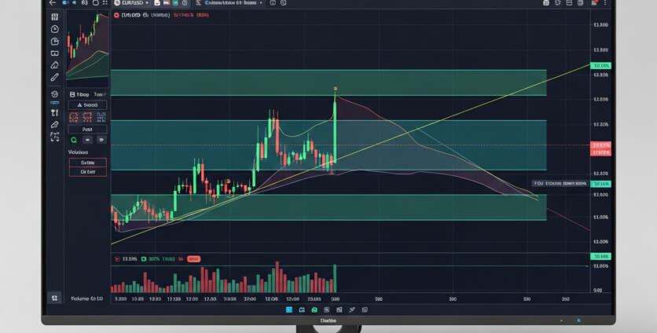Click the document icon right of EUR/USD
657x333 pixels.
[x=157, y=2]
